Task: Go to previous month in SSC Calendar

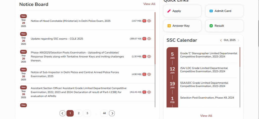Action: [221, 40]
